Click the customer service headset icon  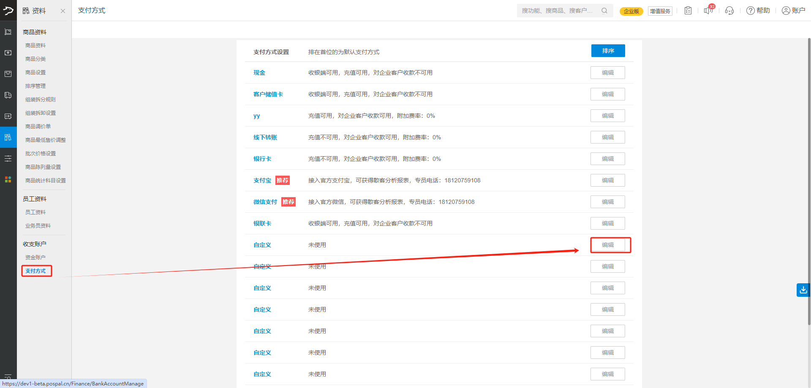pyautogui.click(x=729, y=11)
